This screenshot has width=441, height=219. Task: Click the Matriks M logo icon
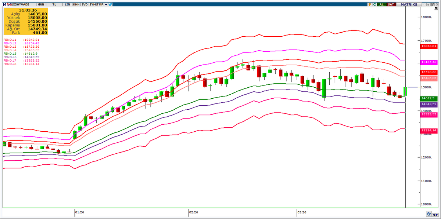pyautogui.click(x=4, y=4)
